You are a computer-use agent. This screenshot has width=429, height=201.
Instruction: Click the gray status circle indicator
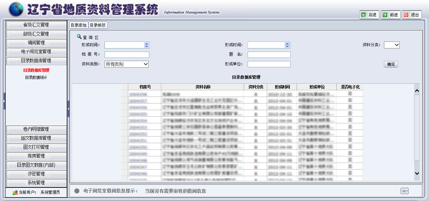pyautogui.click(x=77, y=191)
